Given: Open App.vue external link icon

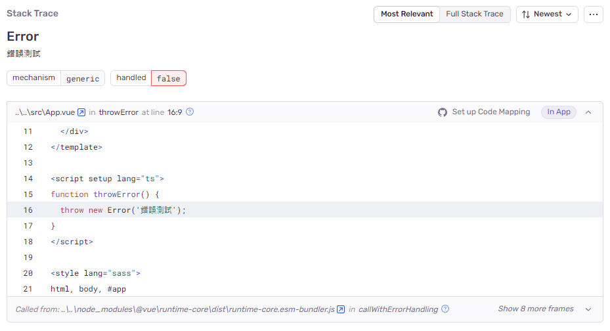Looking at the screenshot, I should coord(81,112).
